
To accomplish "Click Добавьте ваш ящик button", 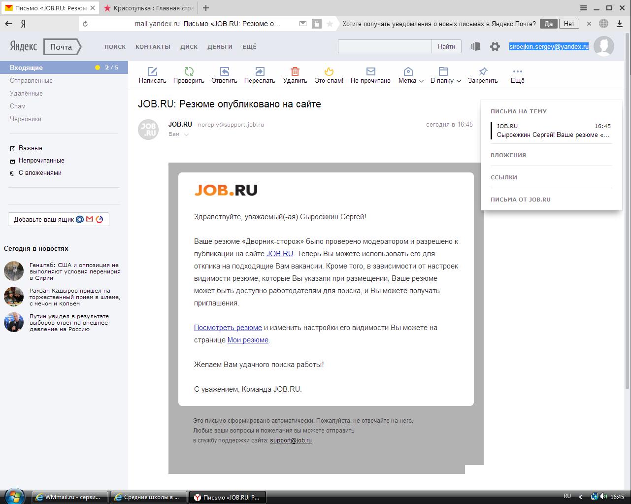I will pos(59,219).
